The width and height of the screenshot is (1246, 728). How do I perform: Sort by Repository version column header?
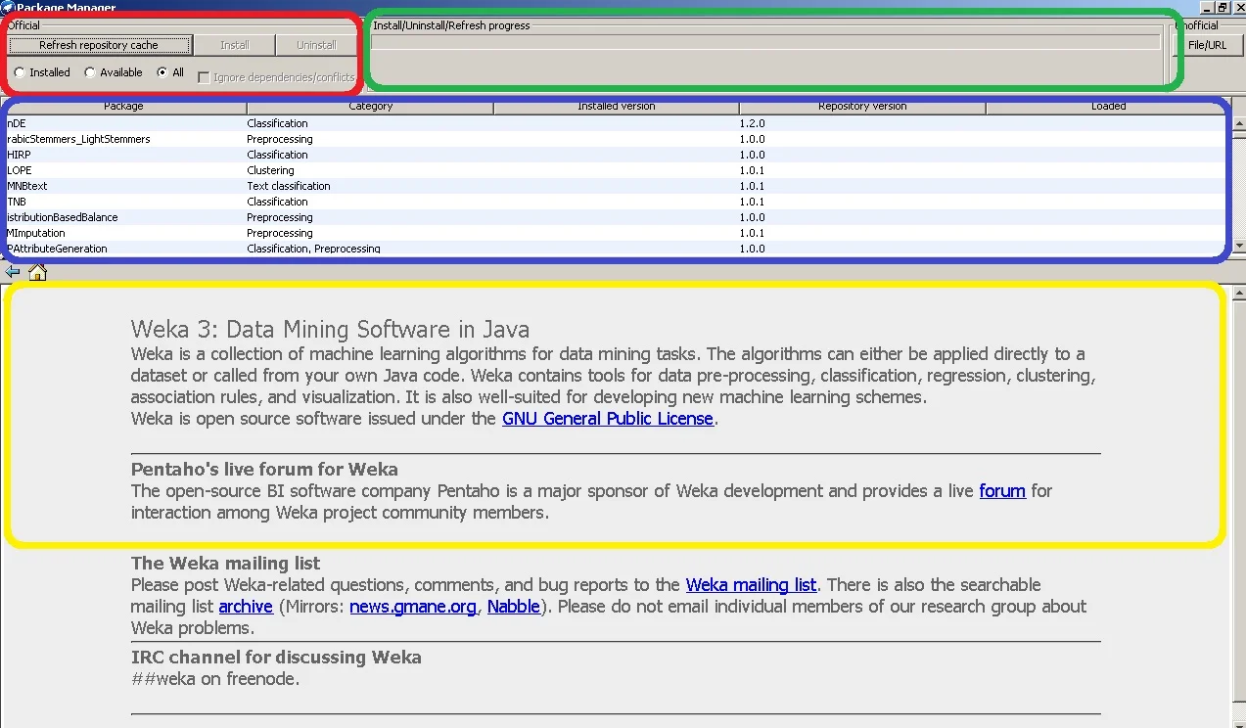862,106
